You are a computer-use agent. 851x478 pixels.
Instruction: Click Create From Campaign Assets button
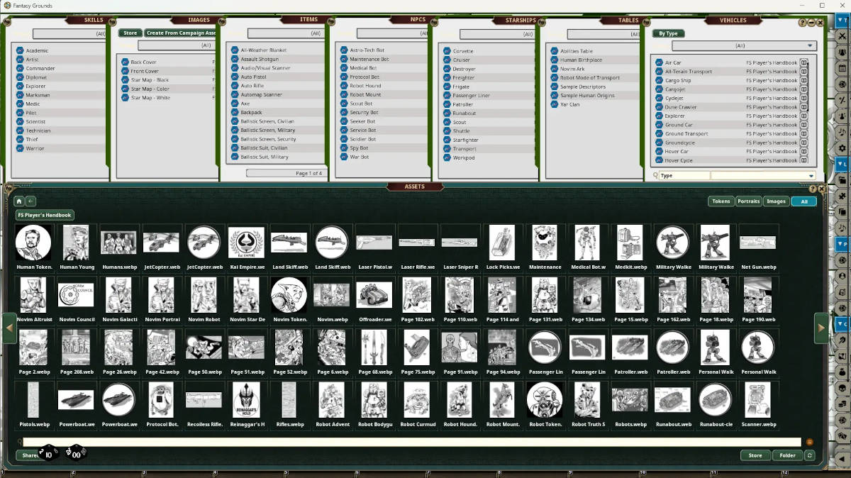(x=181, y=33)
